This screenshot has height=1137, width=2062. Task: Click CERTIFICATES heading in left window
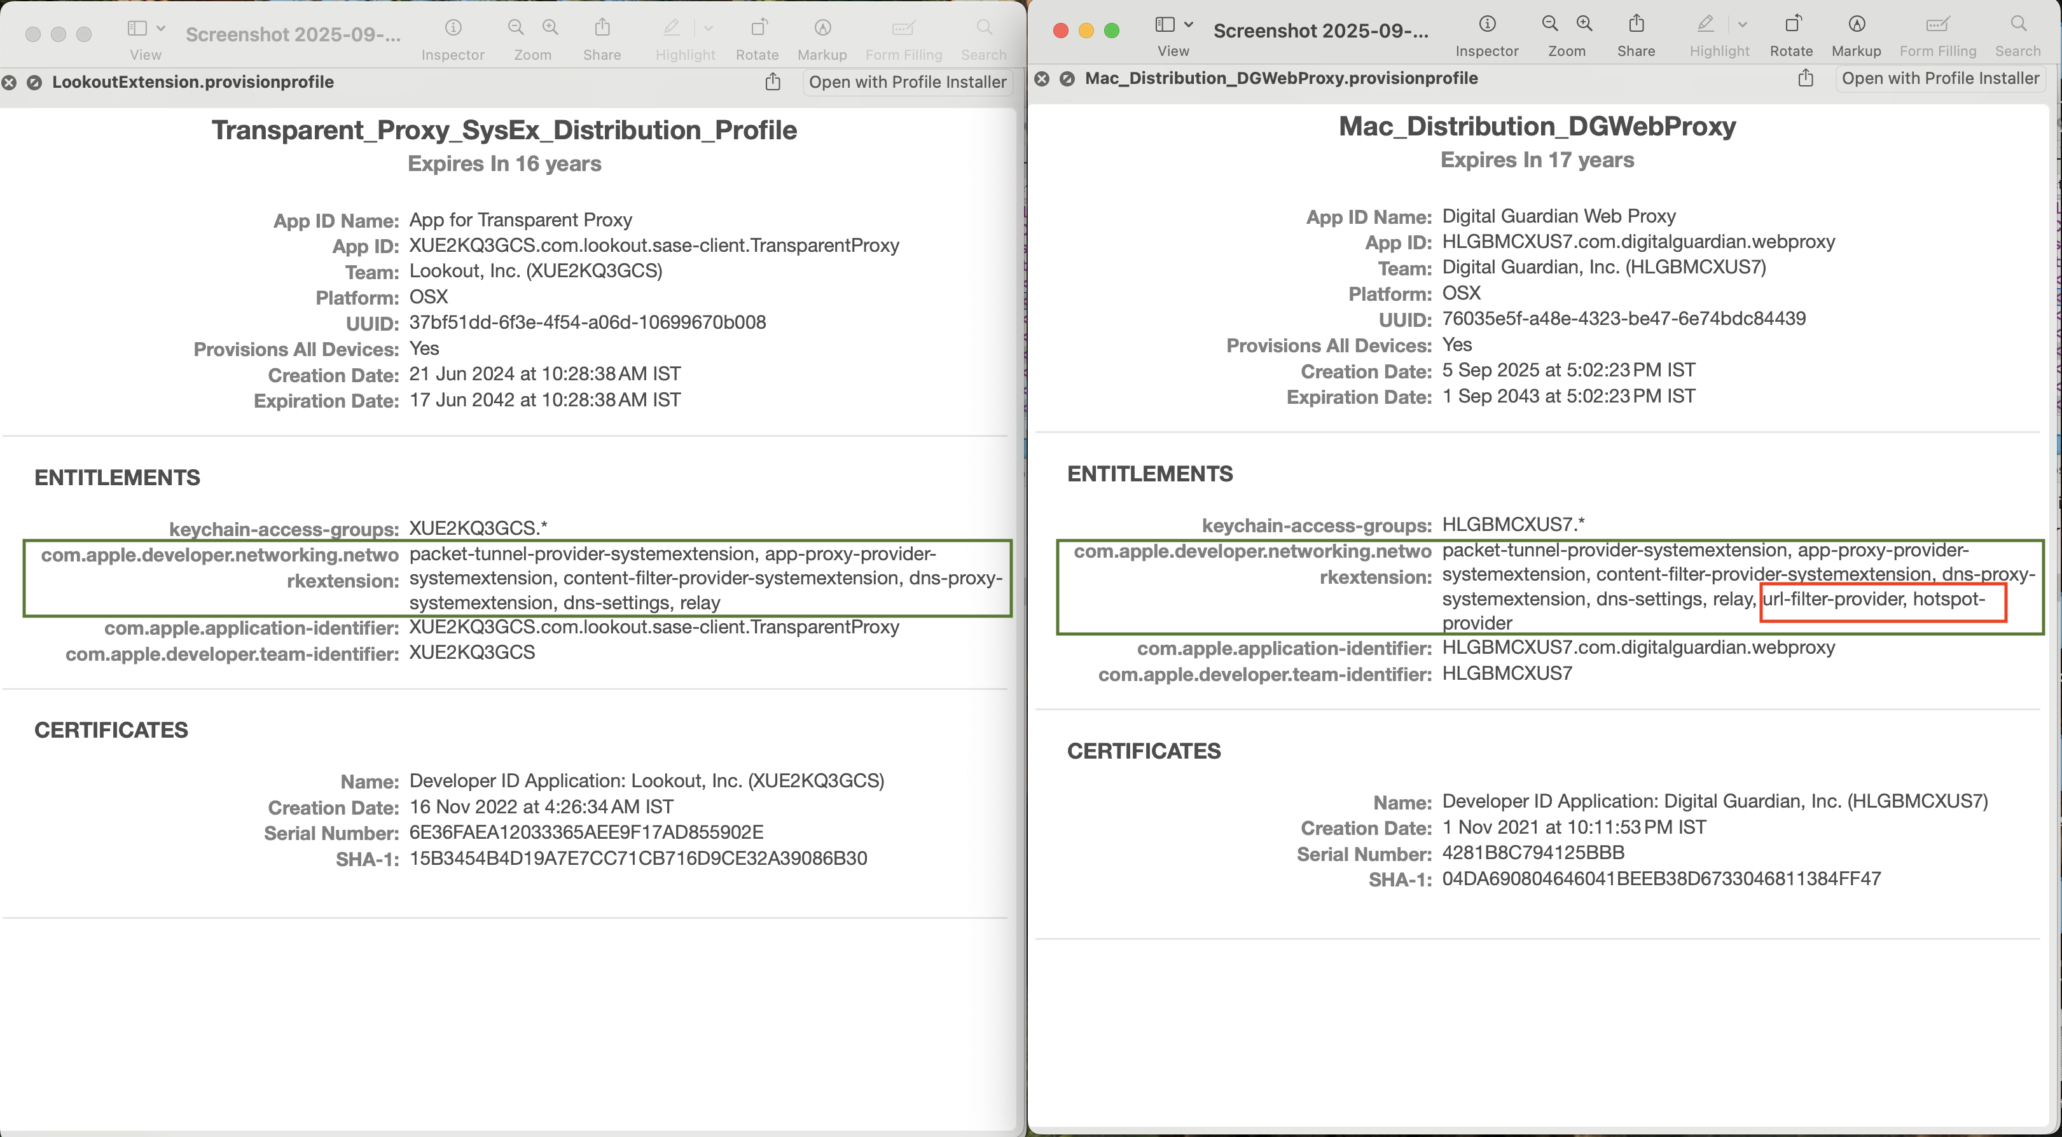(x=111, y=730)
